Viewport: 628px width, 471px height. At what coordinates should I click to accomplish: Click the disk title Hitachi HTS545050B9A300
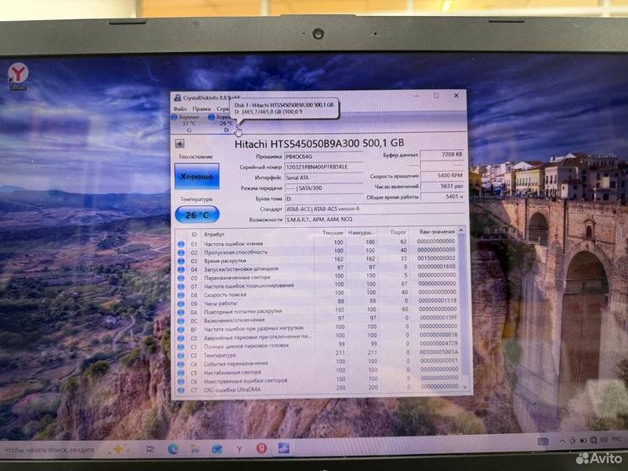pos(319,143)
